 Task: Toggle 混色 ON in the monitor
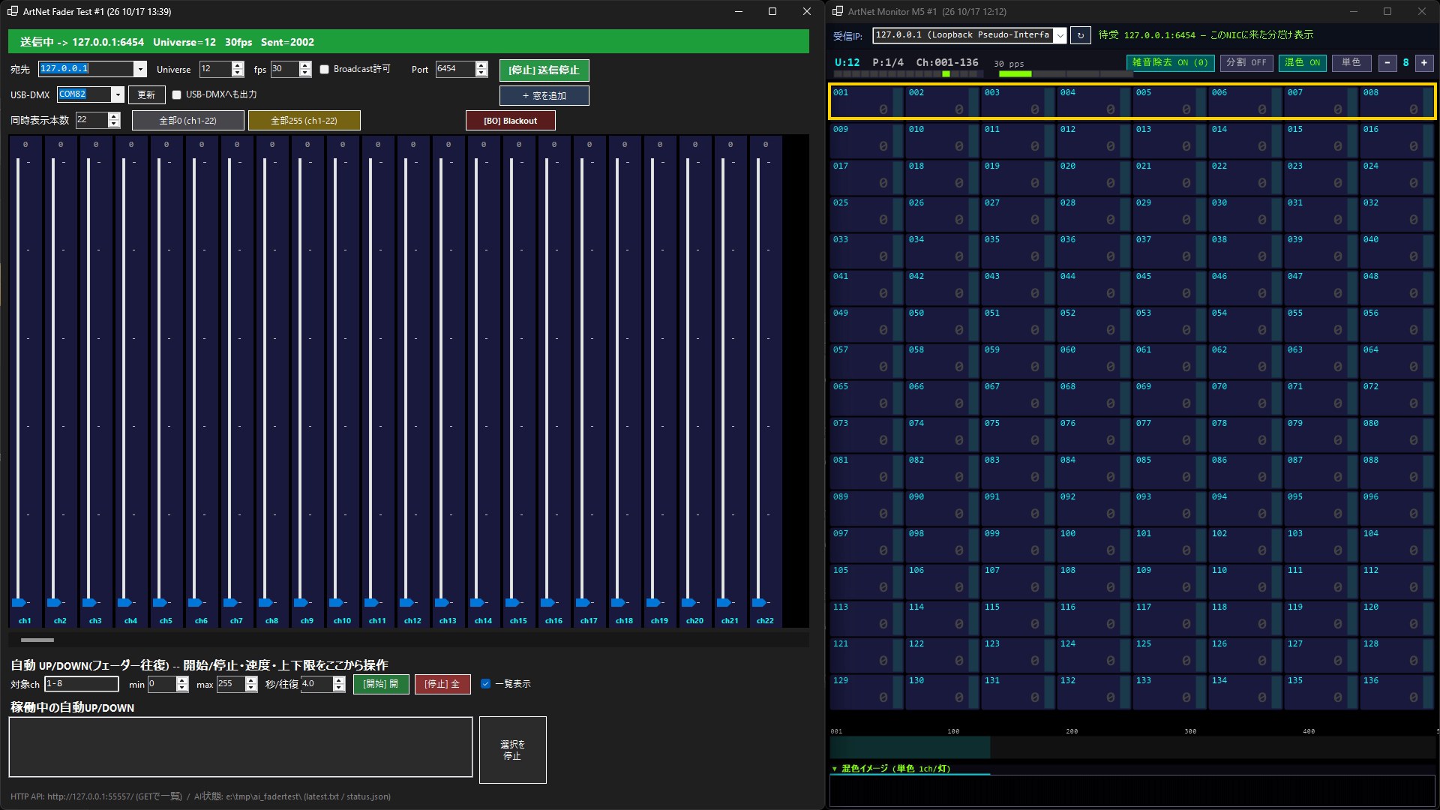point(1302,63)
